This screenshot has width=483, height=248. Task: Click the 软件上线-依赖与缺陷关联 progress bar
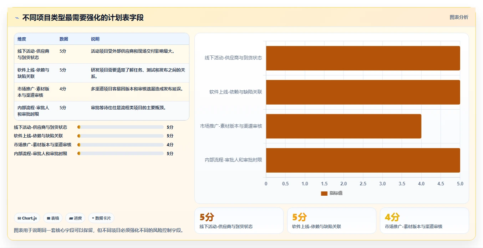pos(120,136)
